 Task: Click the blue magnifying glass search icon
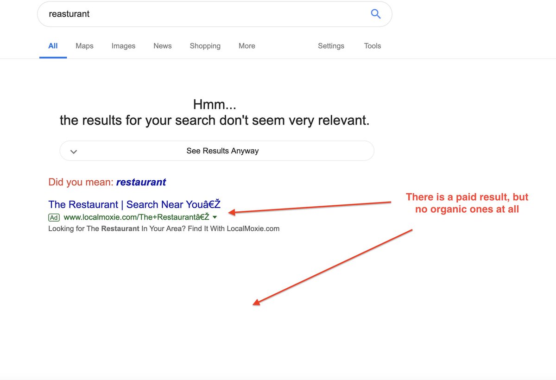376,14
